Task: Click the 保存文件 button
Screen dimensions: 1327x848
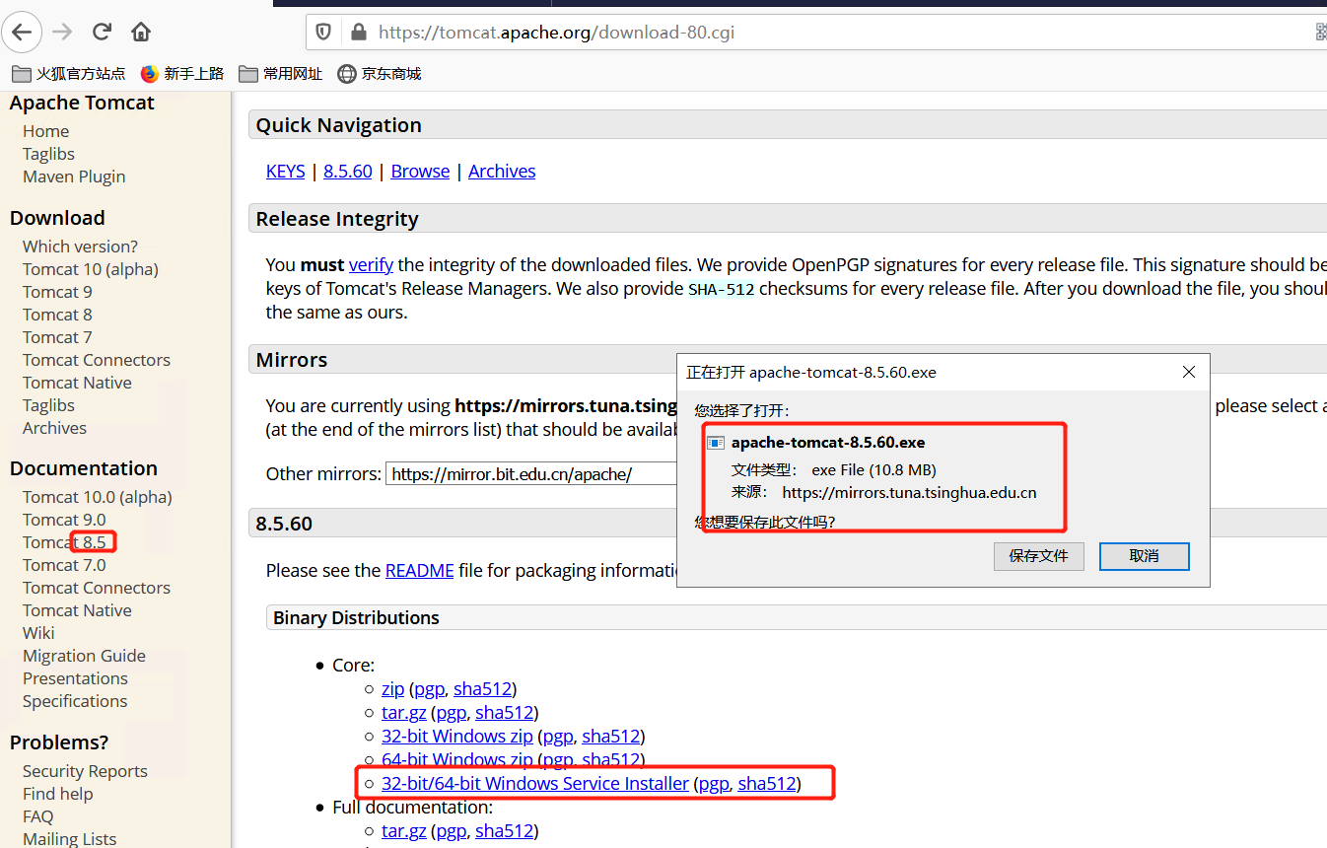Action: pos(1039,556)
